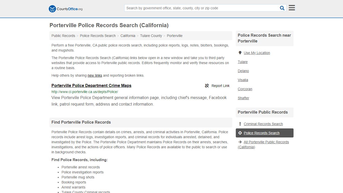Screen dimensions: 343x193
Task: Open the hamburger menu icon
Action: coord(292,8)
